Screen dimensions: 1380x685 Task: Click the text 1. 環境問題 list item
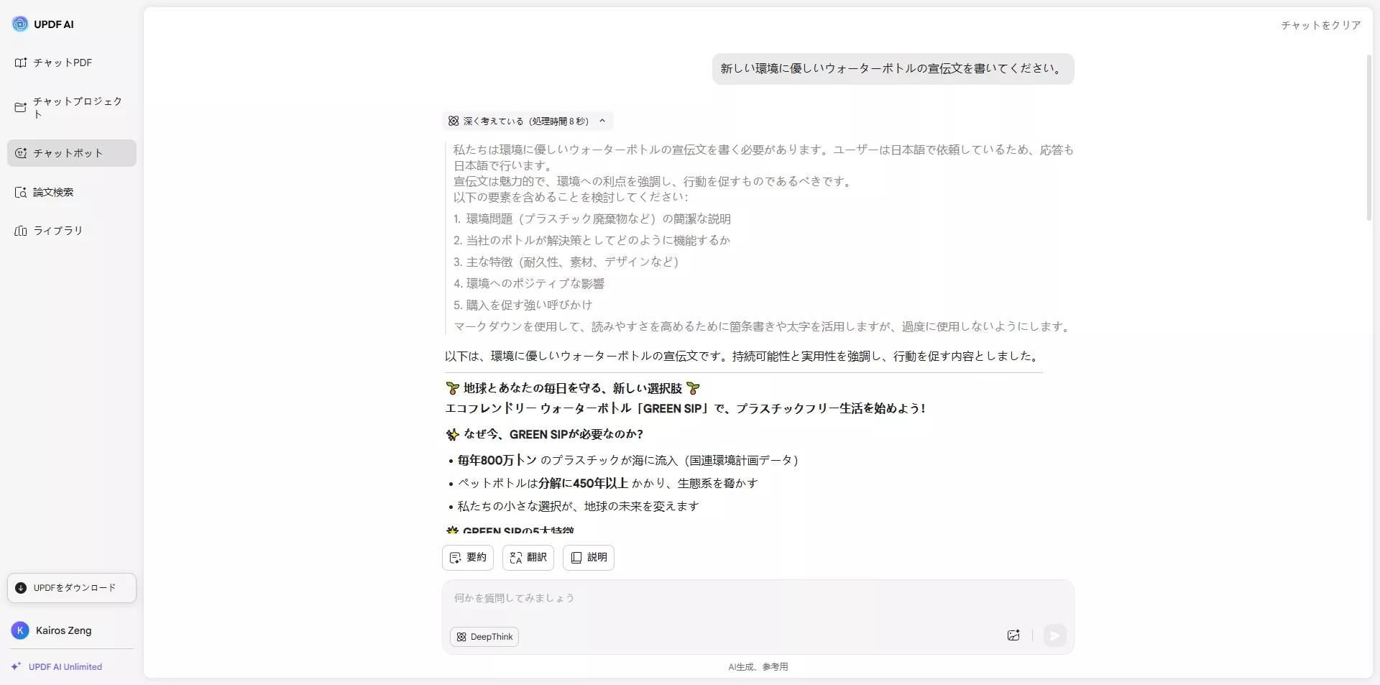tap(592, 219)
